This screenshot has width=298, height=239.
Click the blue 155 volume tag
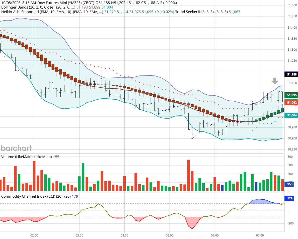click(289, 184)
